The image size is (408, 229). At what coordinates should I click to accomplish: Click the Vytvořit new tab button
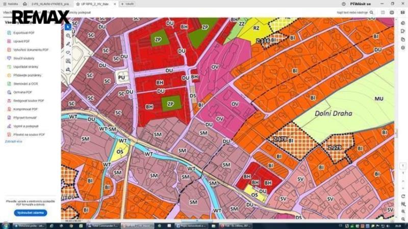coord(127,4)
